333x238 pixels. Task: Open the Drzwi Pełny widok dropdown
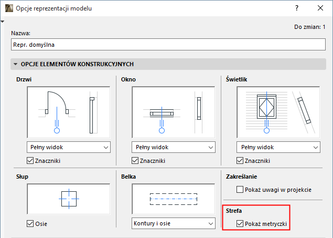(x=68, y=147)
